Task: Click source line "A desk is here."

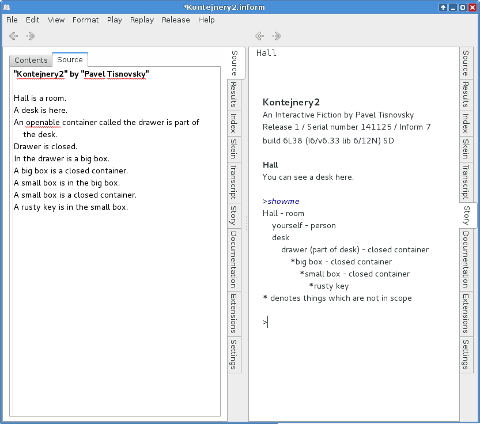Action: (x=41, y=110)
